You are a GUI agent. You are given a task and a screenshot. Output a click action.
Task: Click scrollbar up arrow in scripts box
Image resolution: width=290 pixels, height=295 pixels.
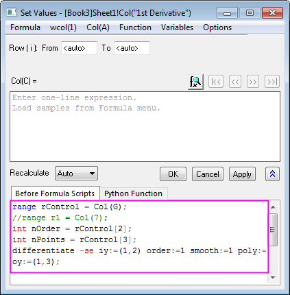[x=273, y=207]
